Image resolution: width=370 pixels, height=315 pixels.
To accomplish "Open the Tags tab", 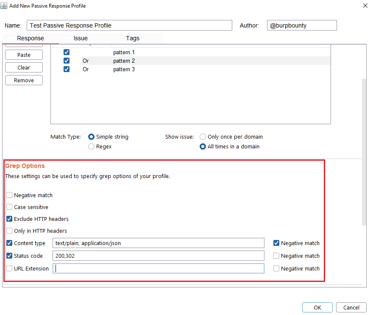I will click(133, 38).
